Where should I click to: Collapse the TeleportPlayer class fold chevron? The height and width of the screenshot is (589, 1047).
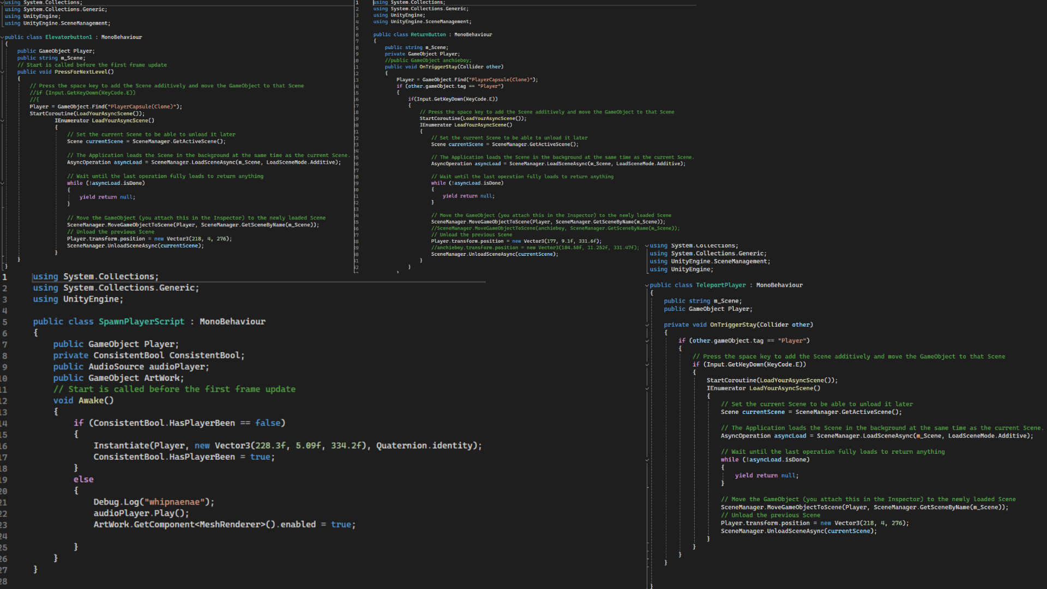[x=647, y=285]
